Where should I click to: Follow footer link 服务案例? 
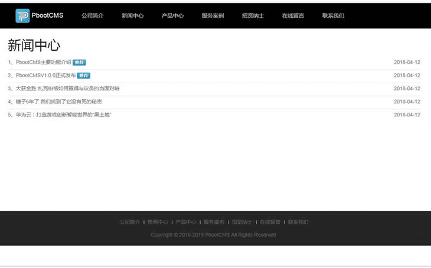(x=214, y=222)
